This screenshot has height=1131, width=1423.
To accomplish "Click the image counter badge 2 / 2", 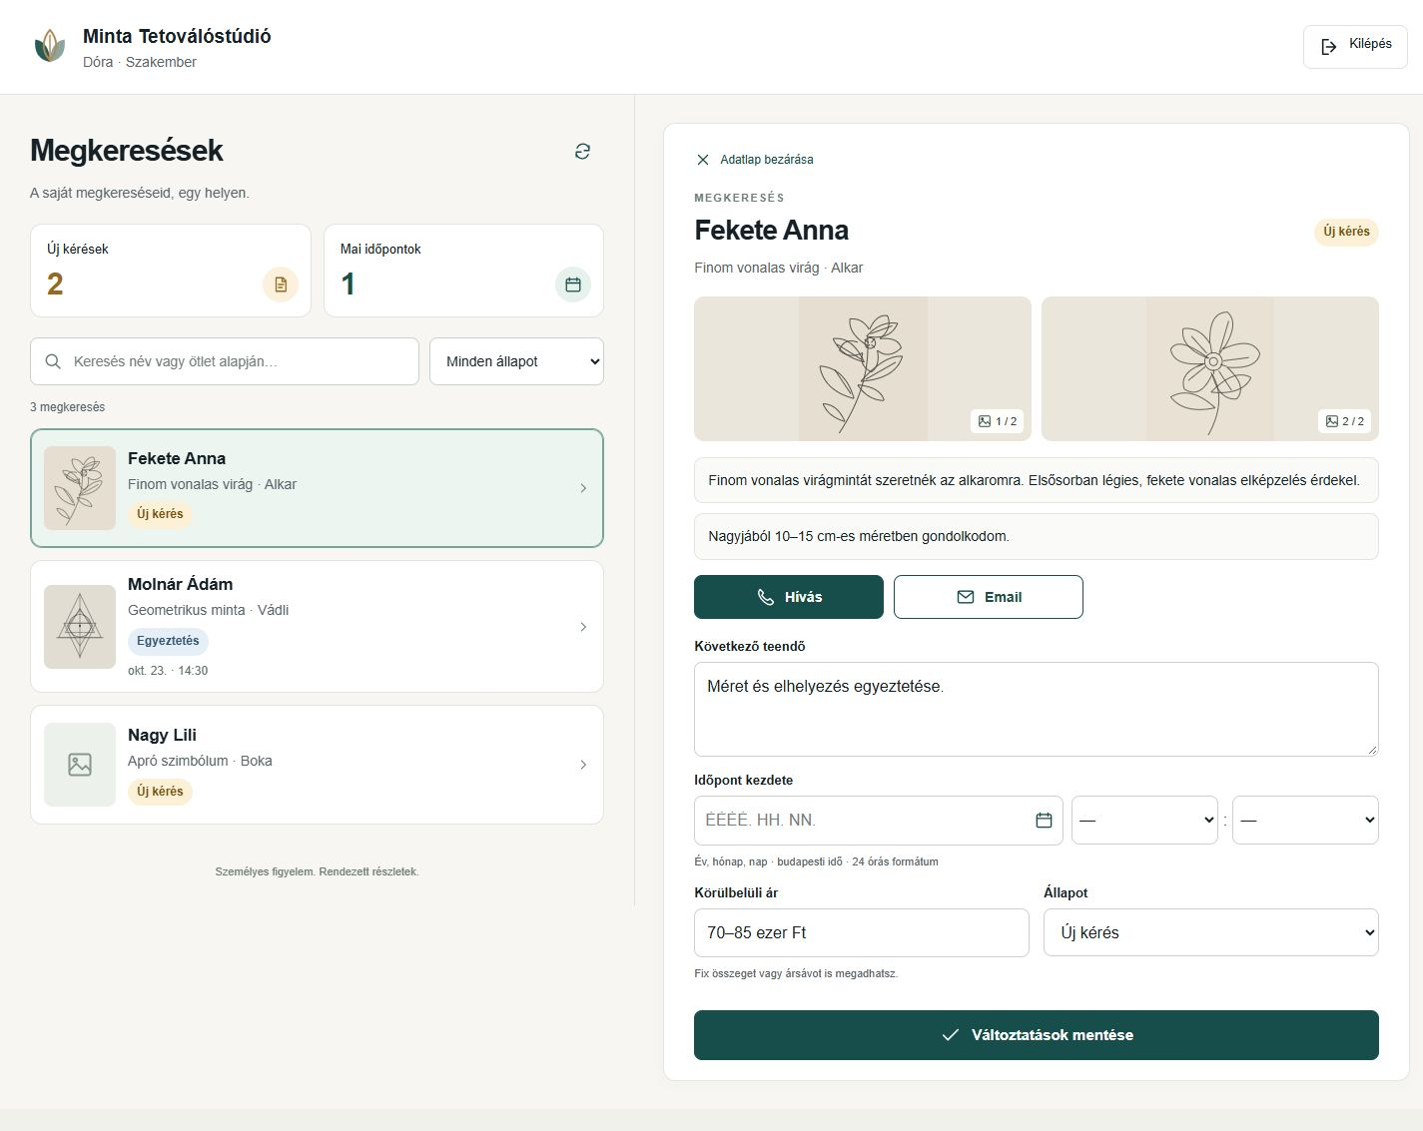I will (1345, 421).
